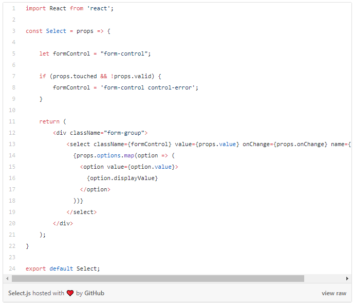Screen dimensions: 353x304
Task: Click 'let' keyword on line 5
Action: pyautogui.click(x=44, y=53)
